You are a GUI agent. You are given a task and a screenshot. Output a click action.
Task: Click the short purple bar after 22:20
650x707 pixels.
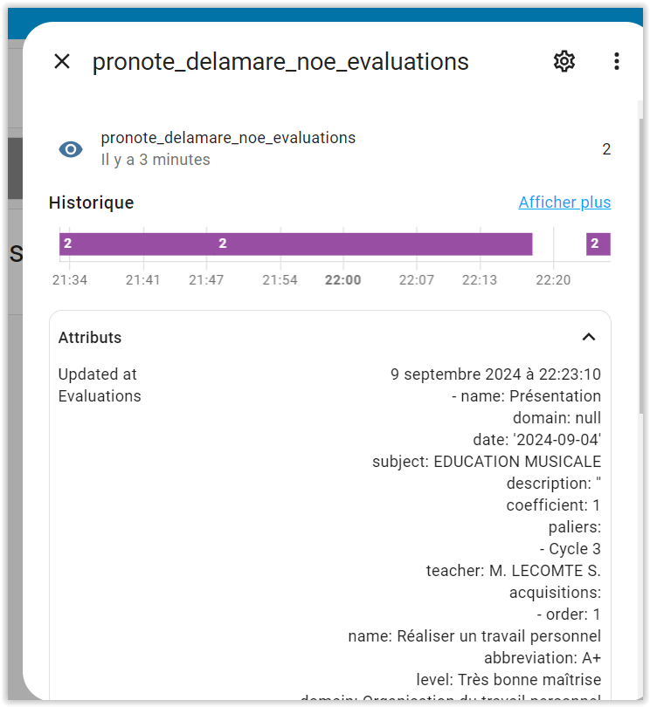click(598, 244)
